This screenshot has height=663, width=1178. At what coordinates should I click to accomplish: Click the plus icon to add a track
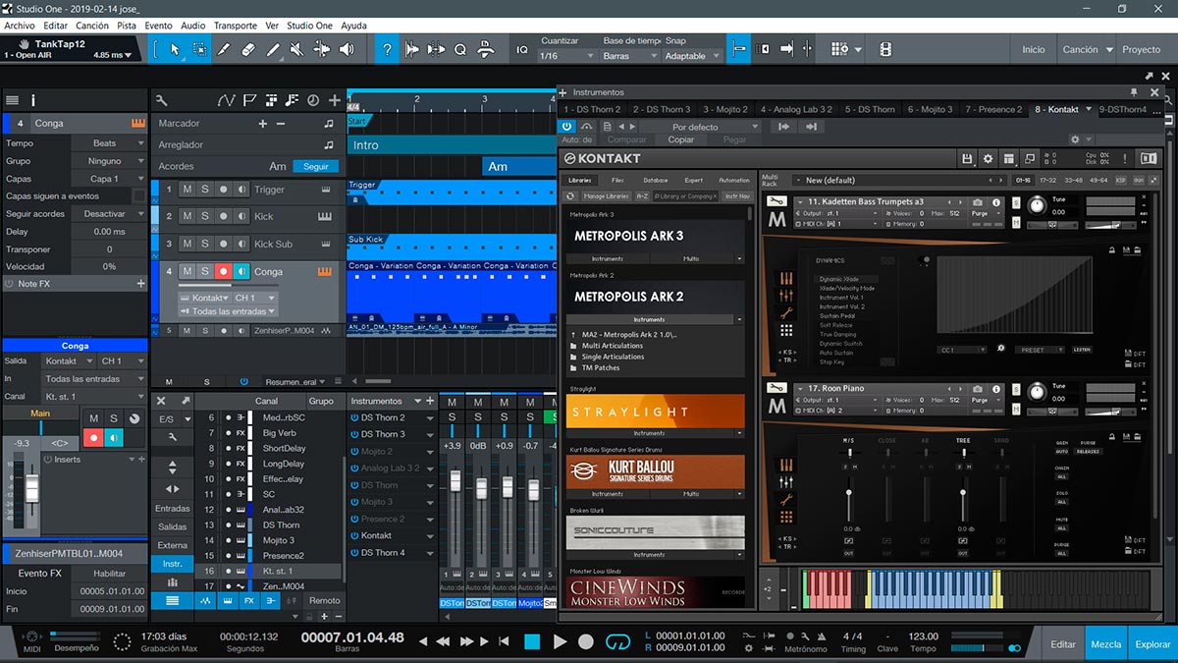(335, 100)
